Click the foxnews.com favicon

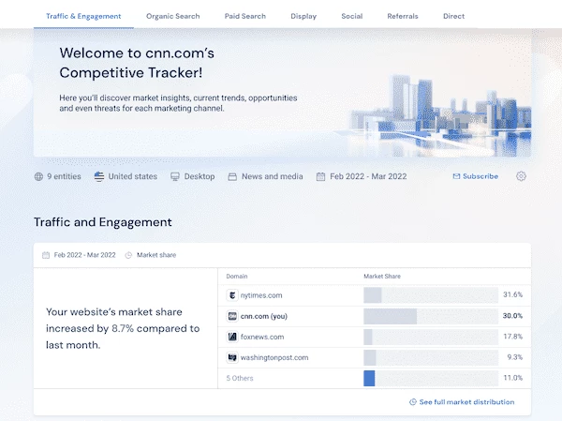232,337
